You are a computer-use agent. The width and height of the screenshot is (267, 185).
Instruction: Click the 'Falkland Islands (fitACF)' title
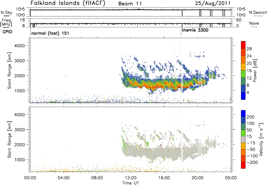[x=68, y=3]
